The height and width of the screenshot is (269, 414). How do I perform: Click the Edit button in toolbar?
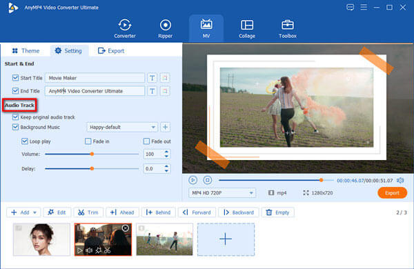click(x=57, y=212)
